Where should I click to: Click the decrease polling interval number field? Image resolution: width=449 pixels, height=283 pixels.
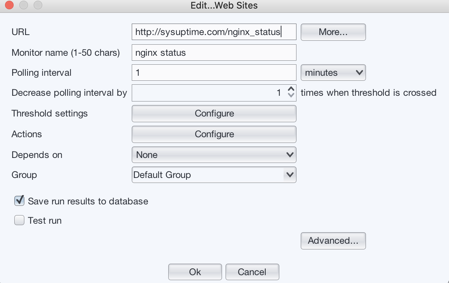click(x=209, y=93)
